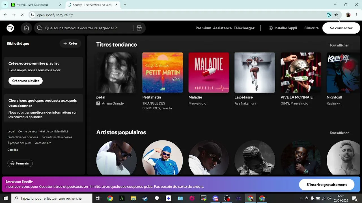The width and height of the screenshot is (362, 203).
Task: Open the Chrome profile avatar
Action: pyautogui.click(x=348, y=15)
